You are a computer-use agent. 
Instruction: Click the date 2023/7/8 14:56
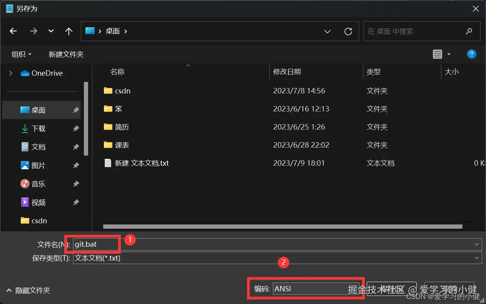(x=299, y=91)
